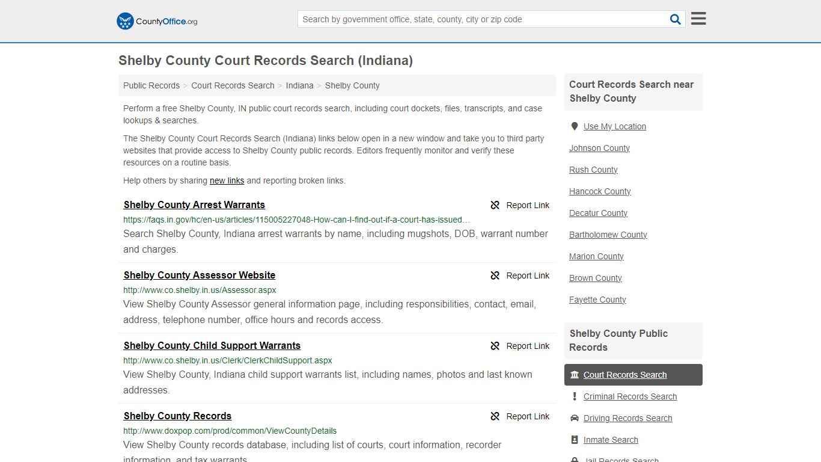Select Inmate Search sidebar item
The height and width of the screenshot is (462, 821).
click(611, 440)
